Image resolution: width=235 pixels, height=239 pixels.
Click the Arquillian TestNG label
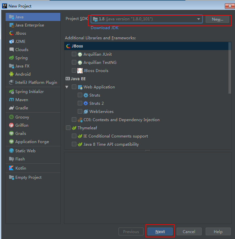(x=100, y=63)
